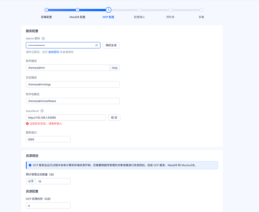Click the OCP 配置 current step clock icon
Viewport: 259px width, 212px height.
[108, 10]
